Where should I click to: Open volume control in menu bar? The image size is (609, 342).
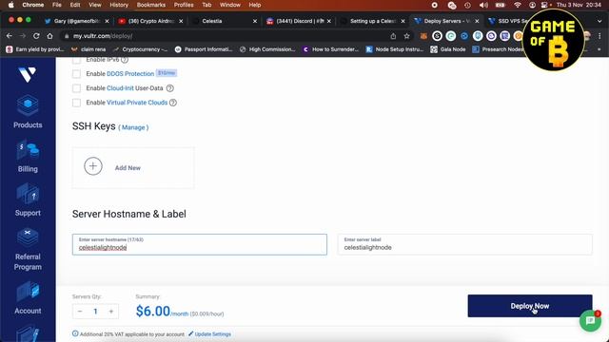(x=483, y=5)
